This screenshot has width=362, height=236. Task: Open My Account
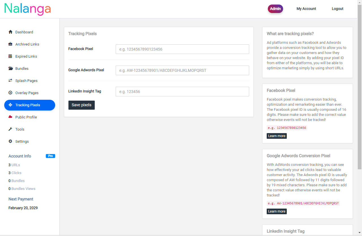click(x=306, y=8)
